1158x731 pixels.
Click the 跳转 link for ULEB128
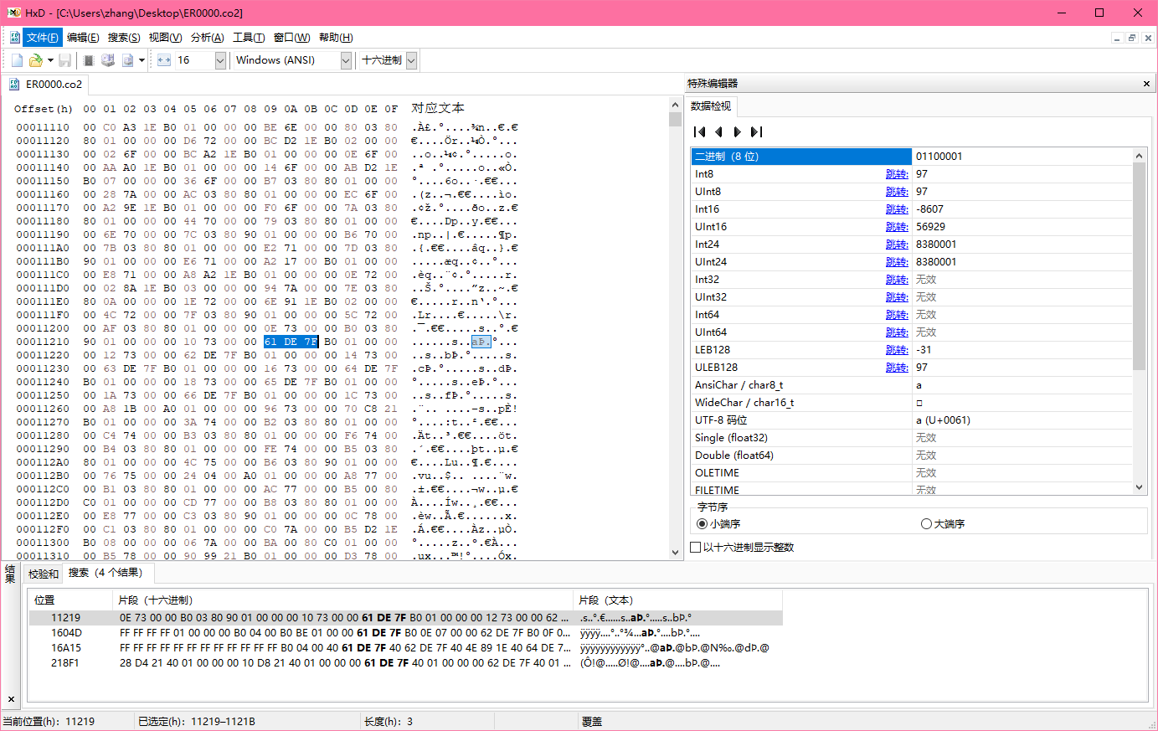click(896, 368)
